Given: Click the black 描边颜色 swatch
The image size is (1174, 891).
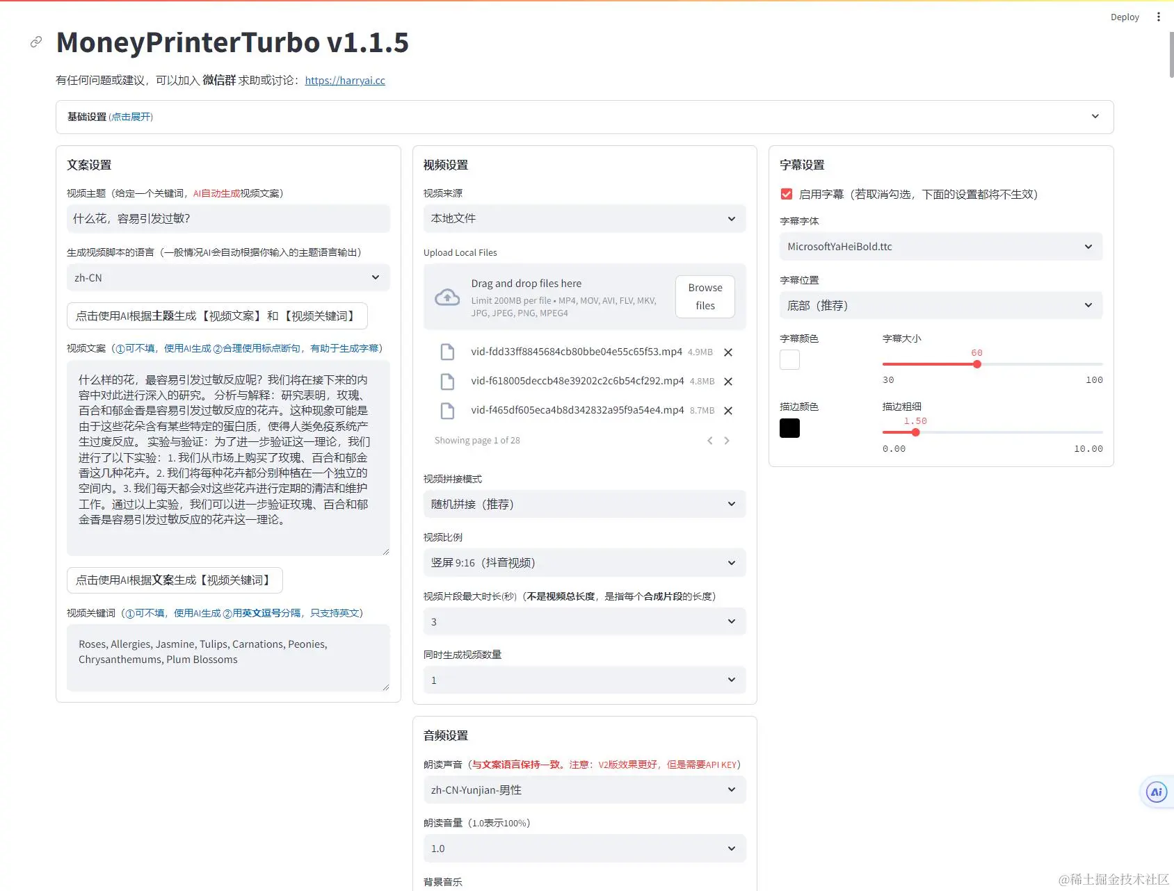Looking at the screenshot, I should [x=789, y=428].
